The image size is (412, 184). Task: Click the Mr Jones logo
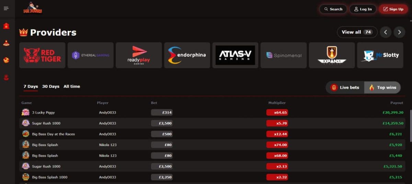coord(33,8)
